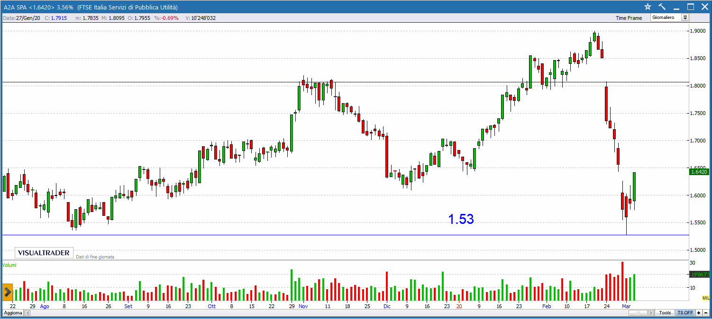The width and height of the screenshot is (712, 319).
Task: Click the Time Frame label
Action: coord(629,18)
